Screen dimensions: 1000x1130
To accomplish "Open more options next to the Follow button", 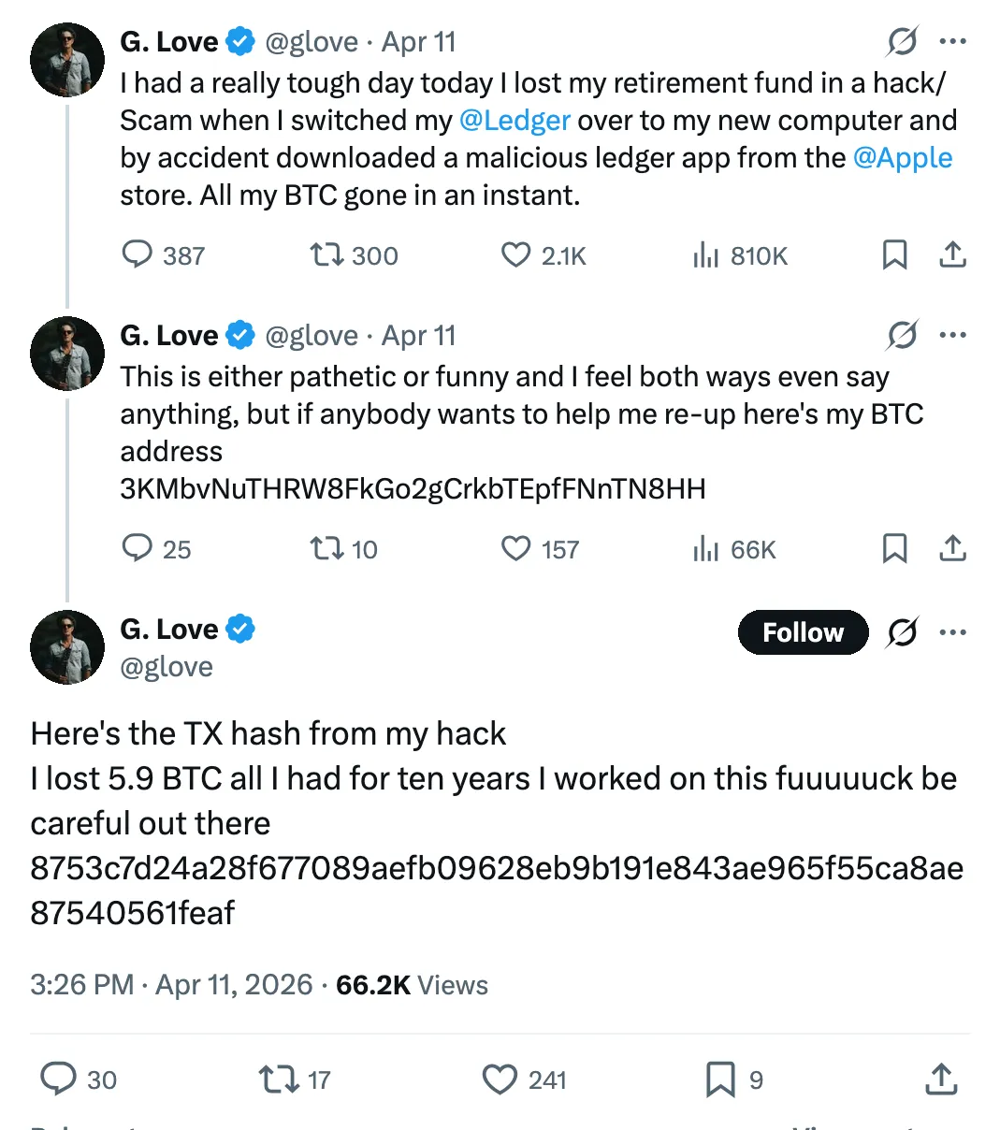I will 952,632.
